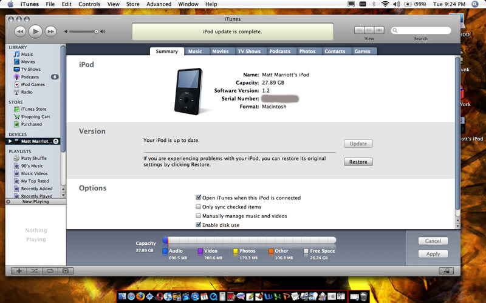Toggle the repeat button at bottom left
The height and width of the screenshot is (303, 486).
point(50,271)
